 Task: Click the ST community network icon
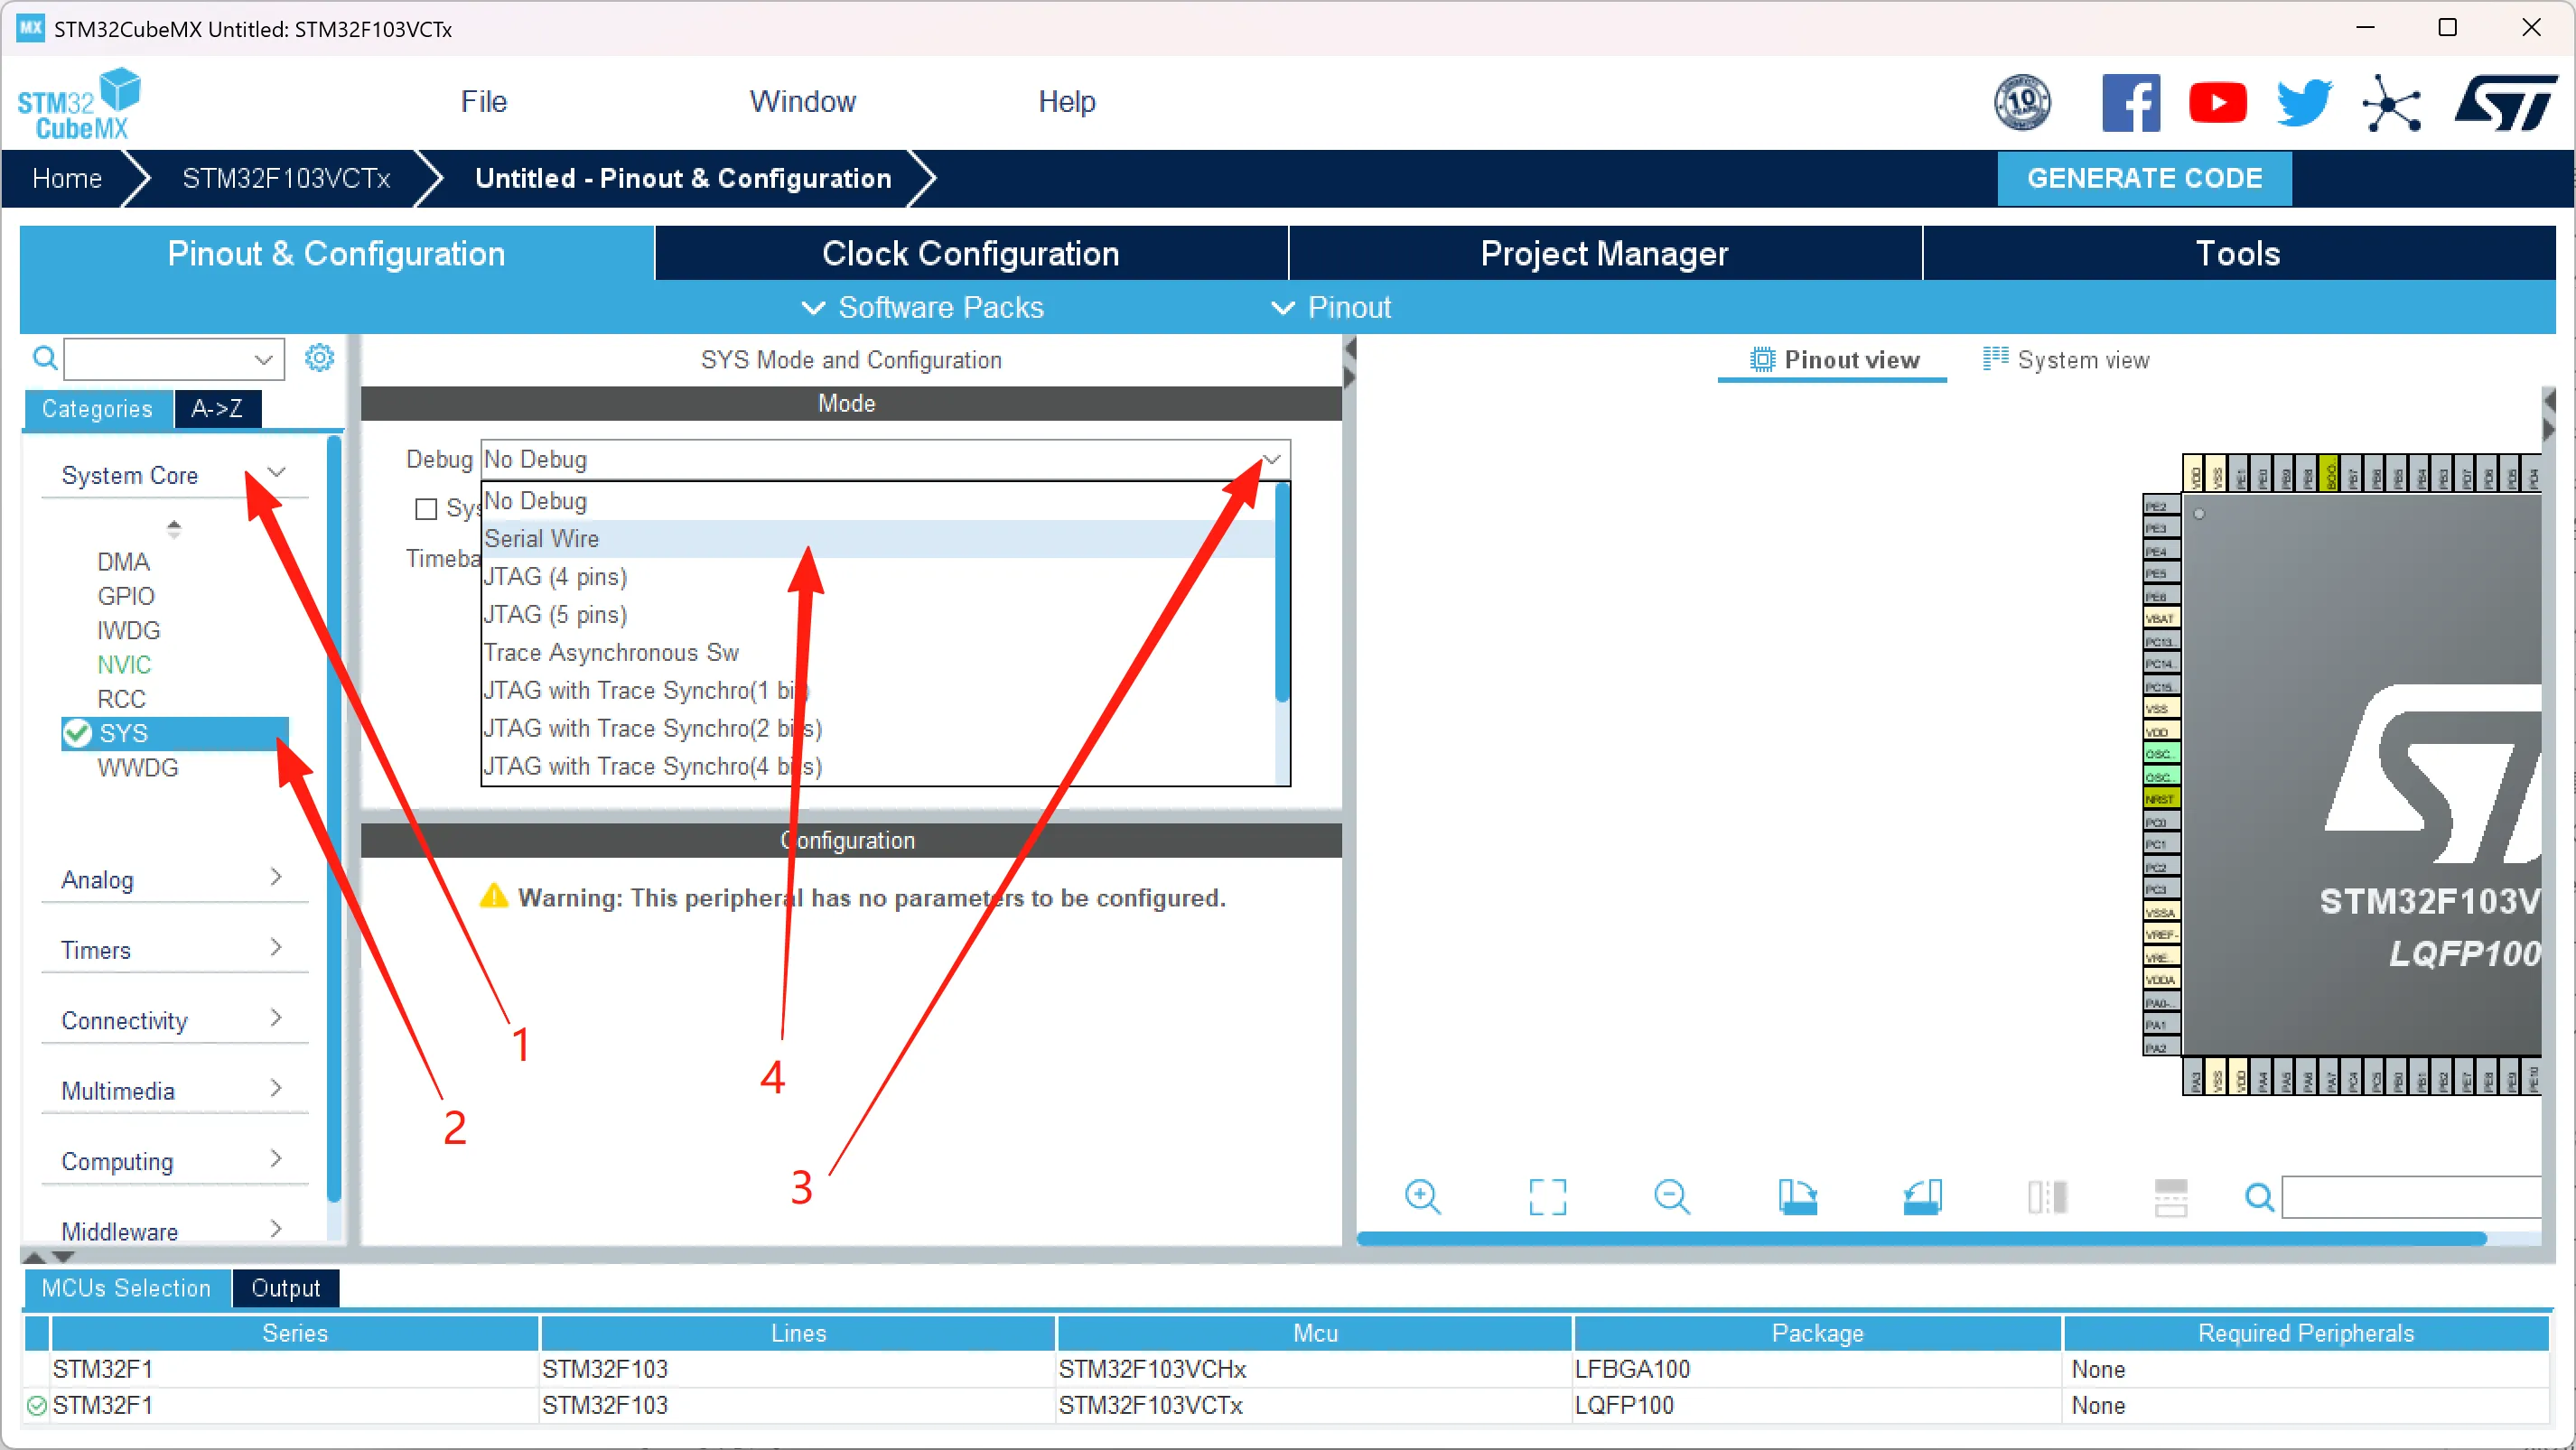coord(2391,102)
